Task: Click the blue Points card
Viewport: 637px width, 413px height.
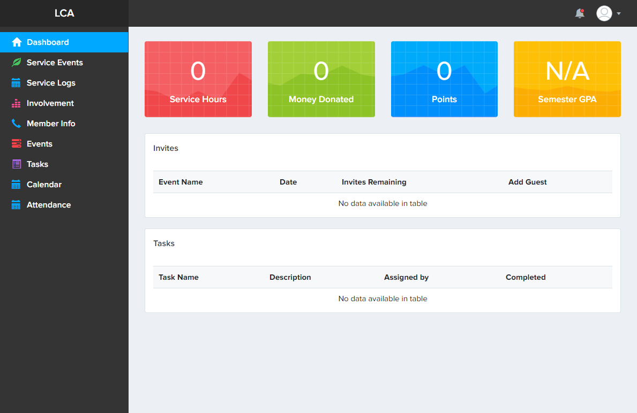Action: (x=444, y=79)
